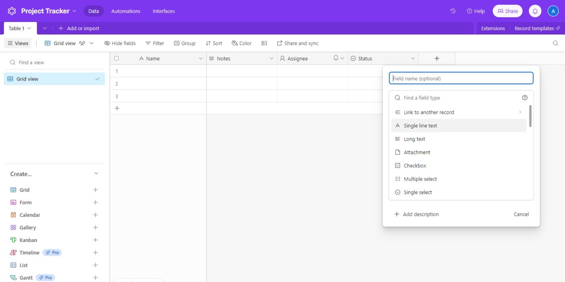Toggle the select all records checkbox
The image size is (565, 282).
pyautogui.click(x=116, y=58)
